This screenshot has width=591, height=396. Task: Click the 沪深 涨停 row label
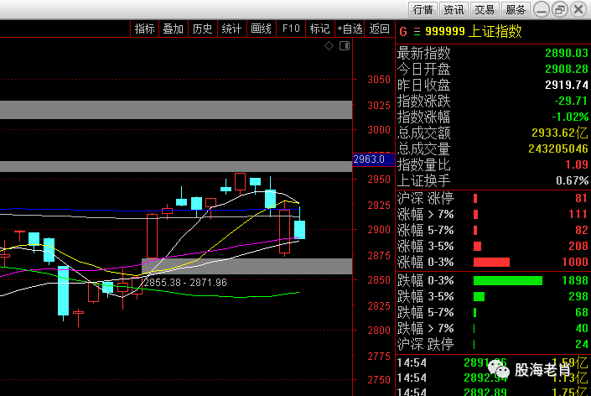[425, 198]
